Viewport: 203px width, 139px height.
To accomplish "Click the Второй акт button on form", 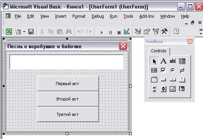I will 68,99.
